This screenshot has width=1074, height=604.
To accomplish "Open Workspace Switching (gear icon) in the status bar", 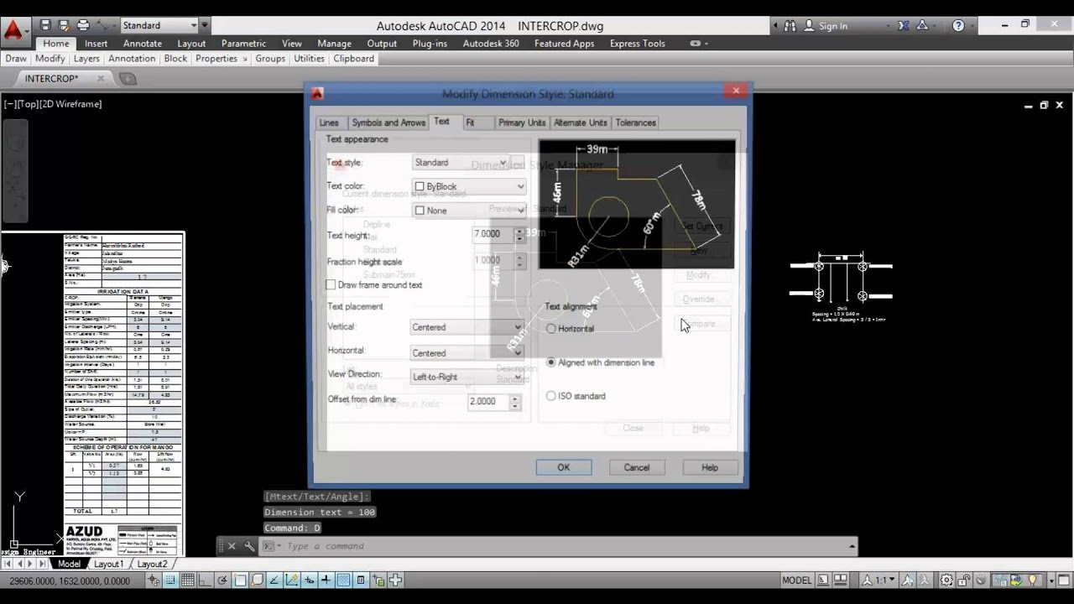I will point(946,580).
